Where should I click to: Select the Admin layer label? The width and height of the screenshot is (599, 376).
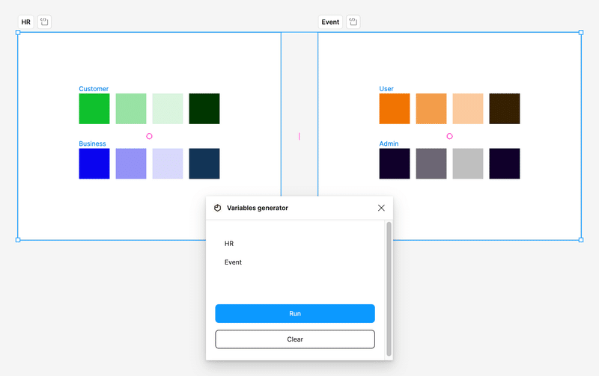coord(389,144)
